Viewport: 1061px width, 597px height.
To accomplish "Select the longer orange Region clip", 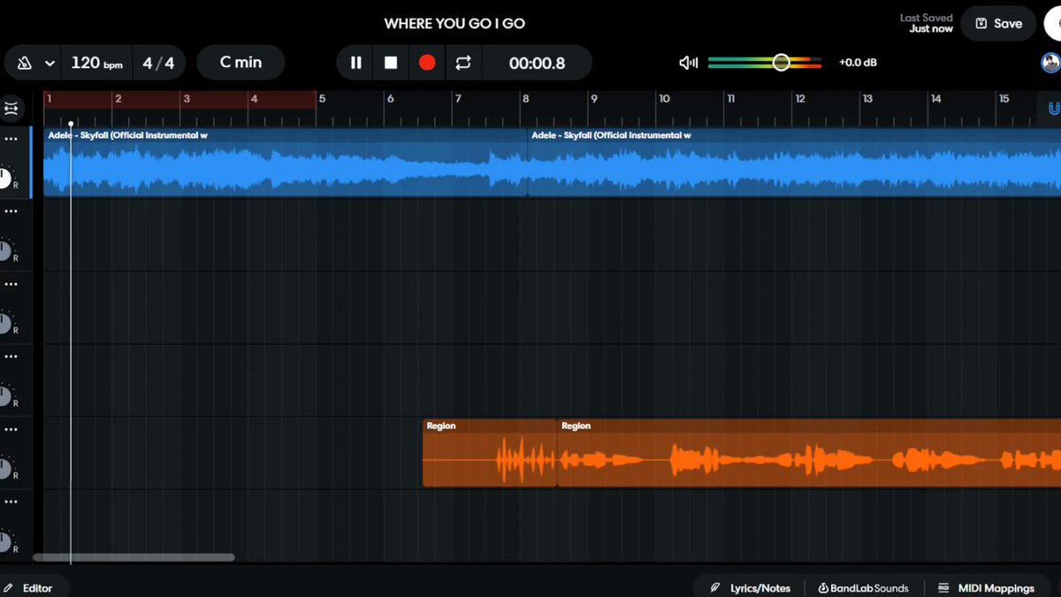I will click(x=809, y=452).
